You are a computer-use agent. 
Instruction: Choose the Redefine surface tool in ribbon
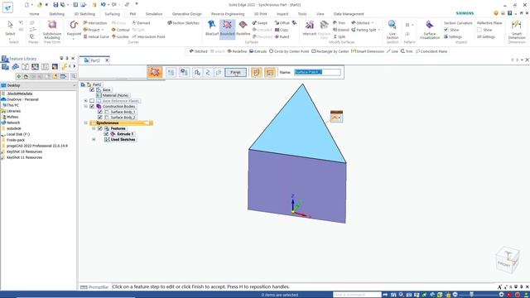coord(243,27)
